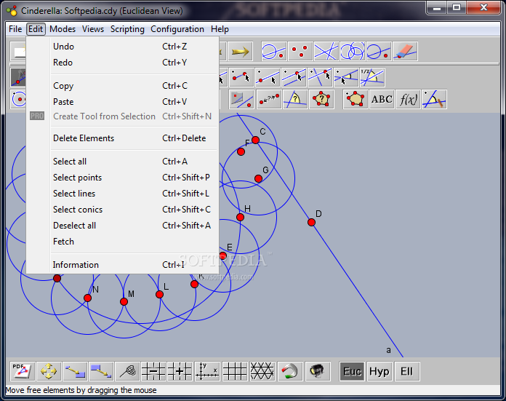
Task: Toggle the square grid display
Action: pyautogui.click(x=236, y=371)
